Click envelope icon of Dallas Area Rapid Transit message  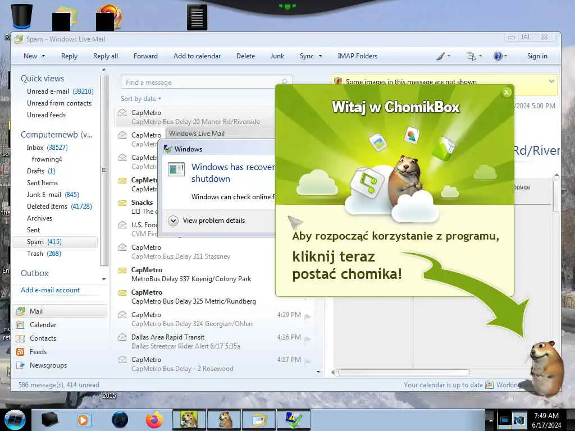tap(122, 337)
